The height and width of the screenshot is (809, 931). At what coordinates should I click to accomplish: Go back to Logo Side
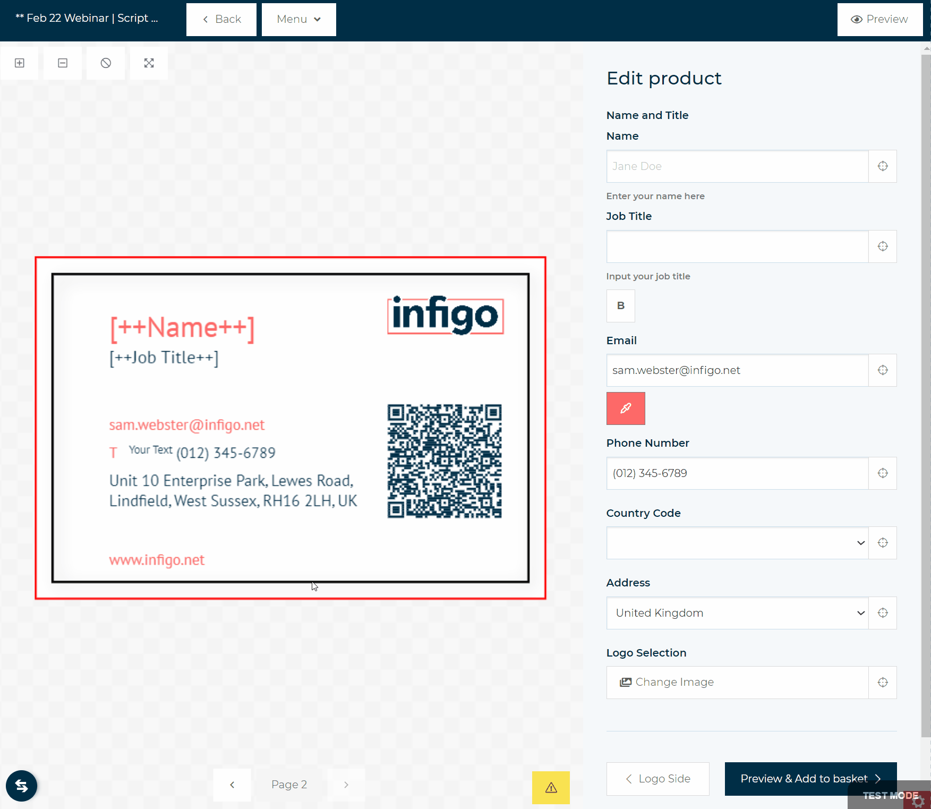658,779
